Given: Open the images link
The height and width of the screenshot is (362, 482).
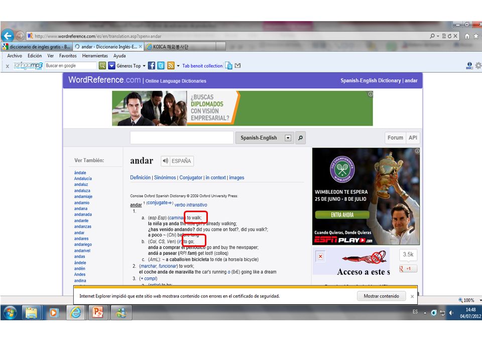Looking at the screenshot, I should [236, 177].
